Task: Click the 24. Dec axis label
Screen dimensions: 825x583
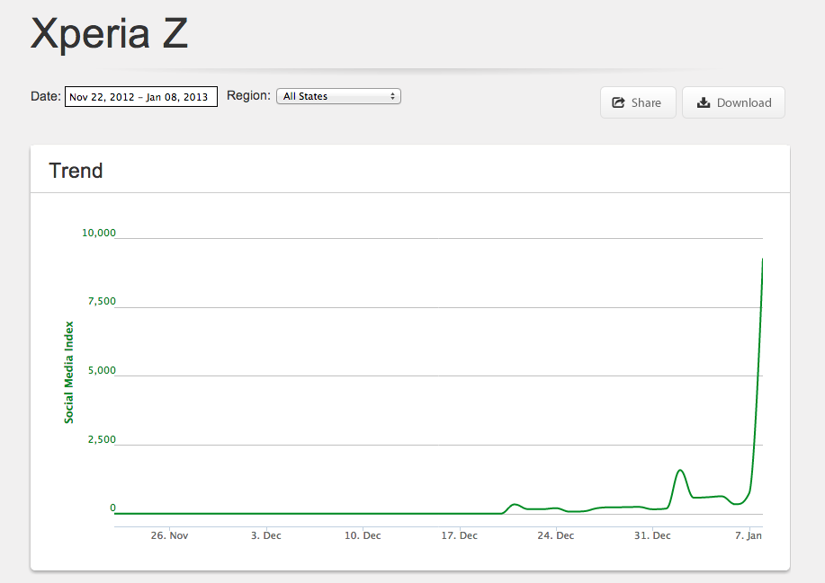Action: pyautogui.click(x=556, y=535)
